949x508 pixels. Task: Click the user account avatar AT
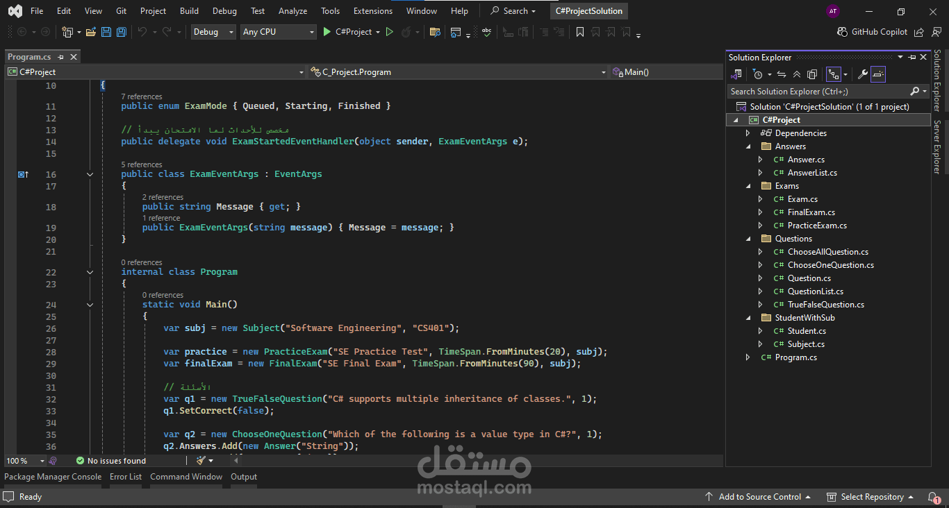tap(833, 11)
